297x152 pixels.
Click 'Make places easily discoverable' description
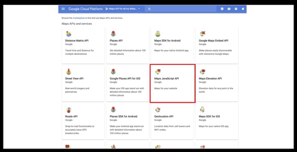point(215,52)
